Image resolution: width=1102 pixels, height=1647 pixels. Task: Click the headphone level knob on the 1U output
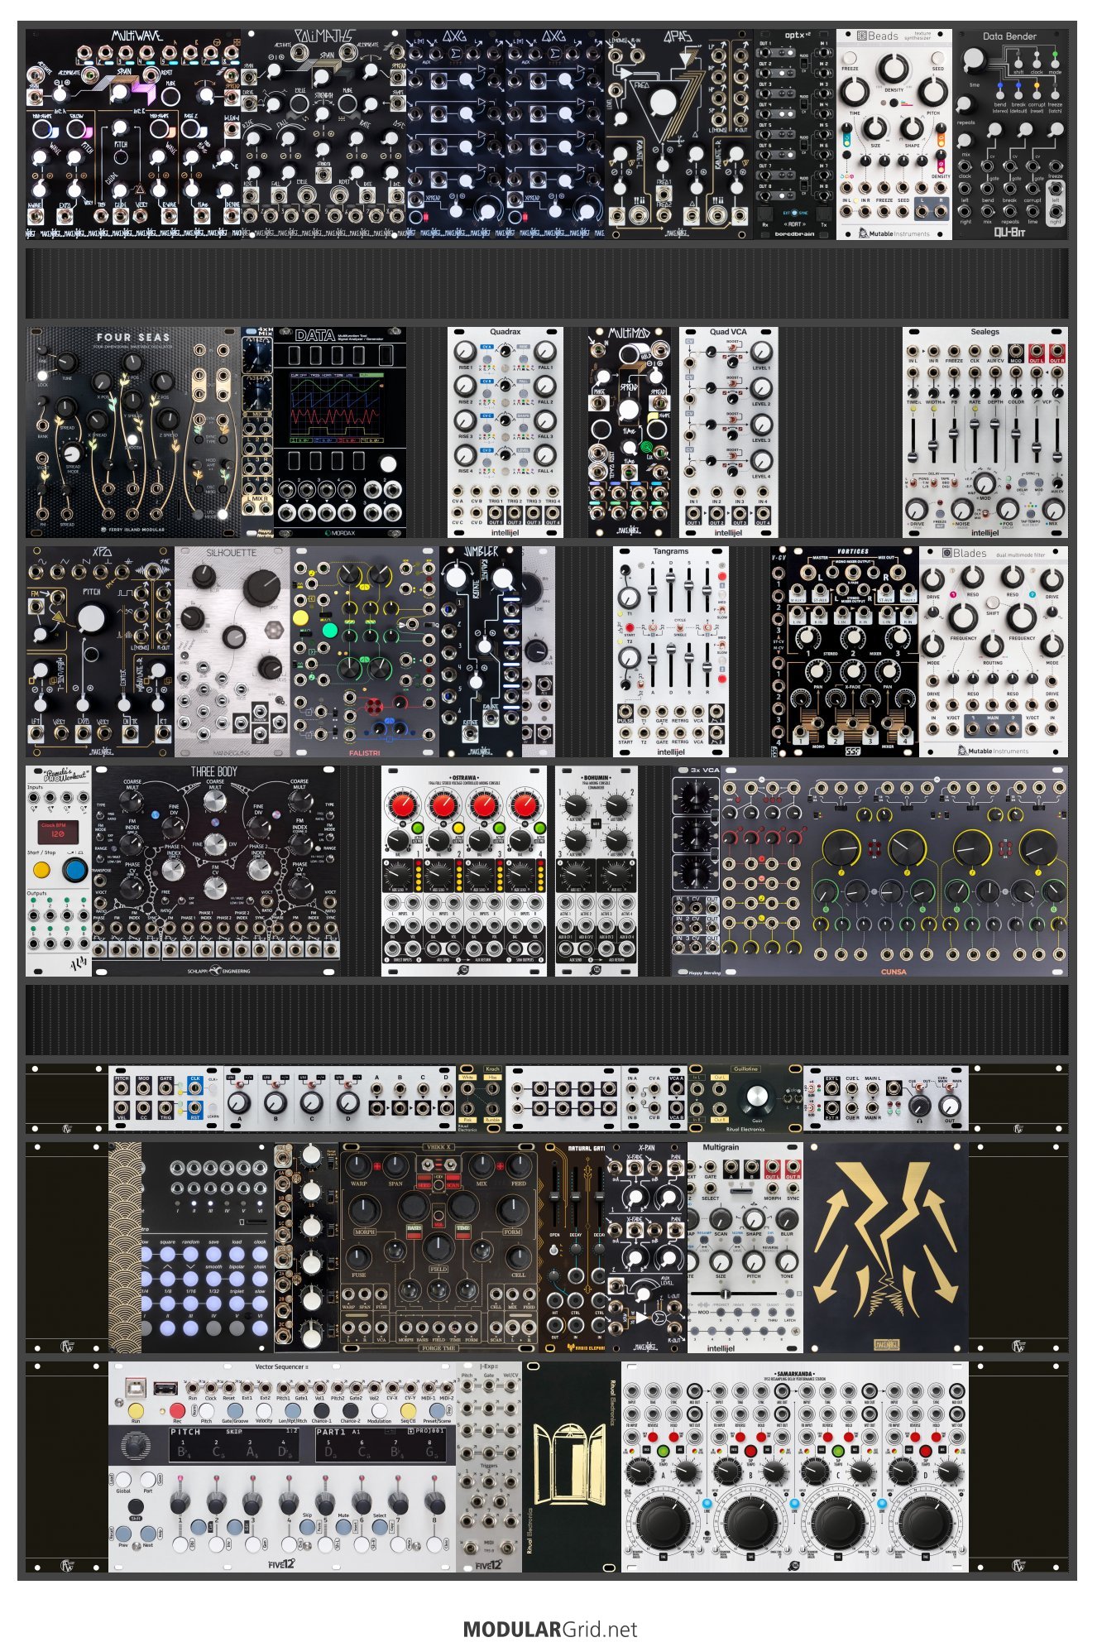(918, 1106)
